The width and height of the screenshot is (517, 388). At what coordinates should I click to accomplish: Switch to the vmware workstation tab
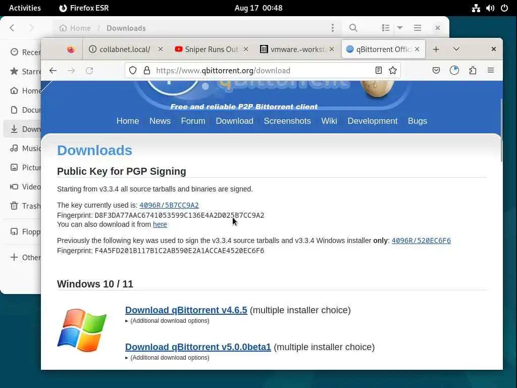coord(297,49)
